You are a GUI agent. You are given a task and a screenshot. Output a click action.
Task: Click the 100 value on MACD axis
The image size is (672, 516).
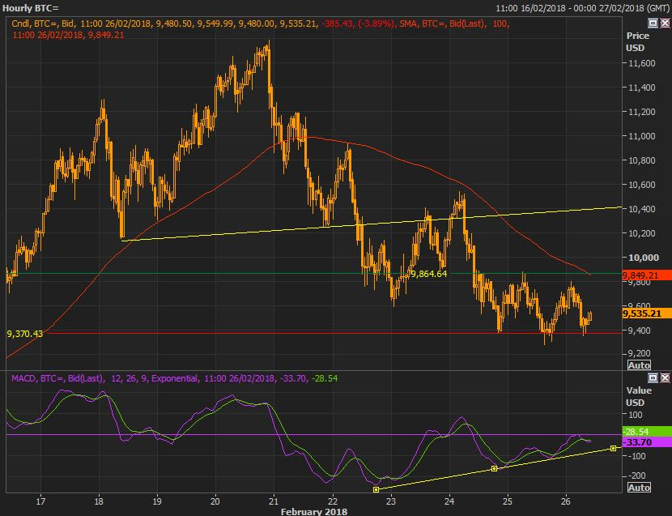(635, 415)
